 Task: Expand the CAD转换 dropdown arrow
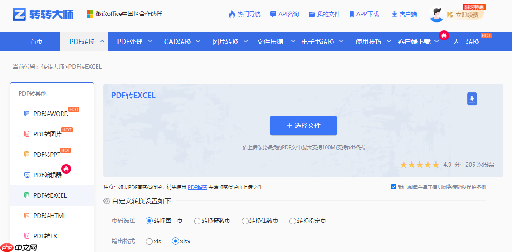pos(198,41)
